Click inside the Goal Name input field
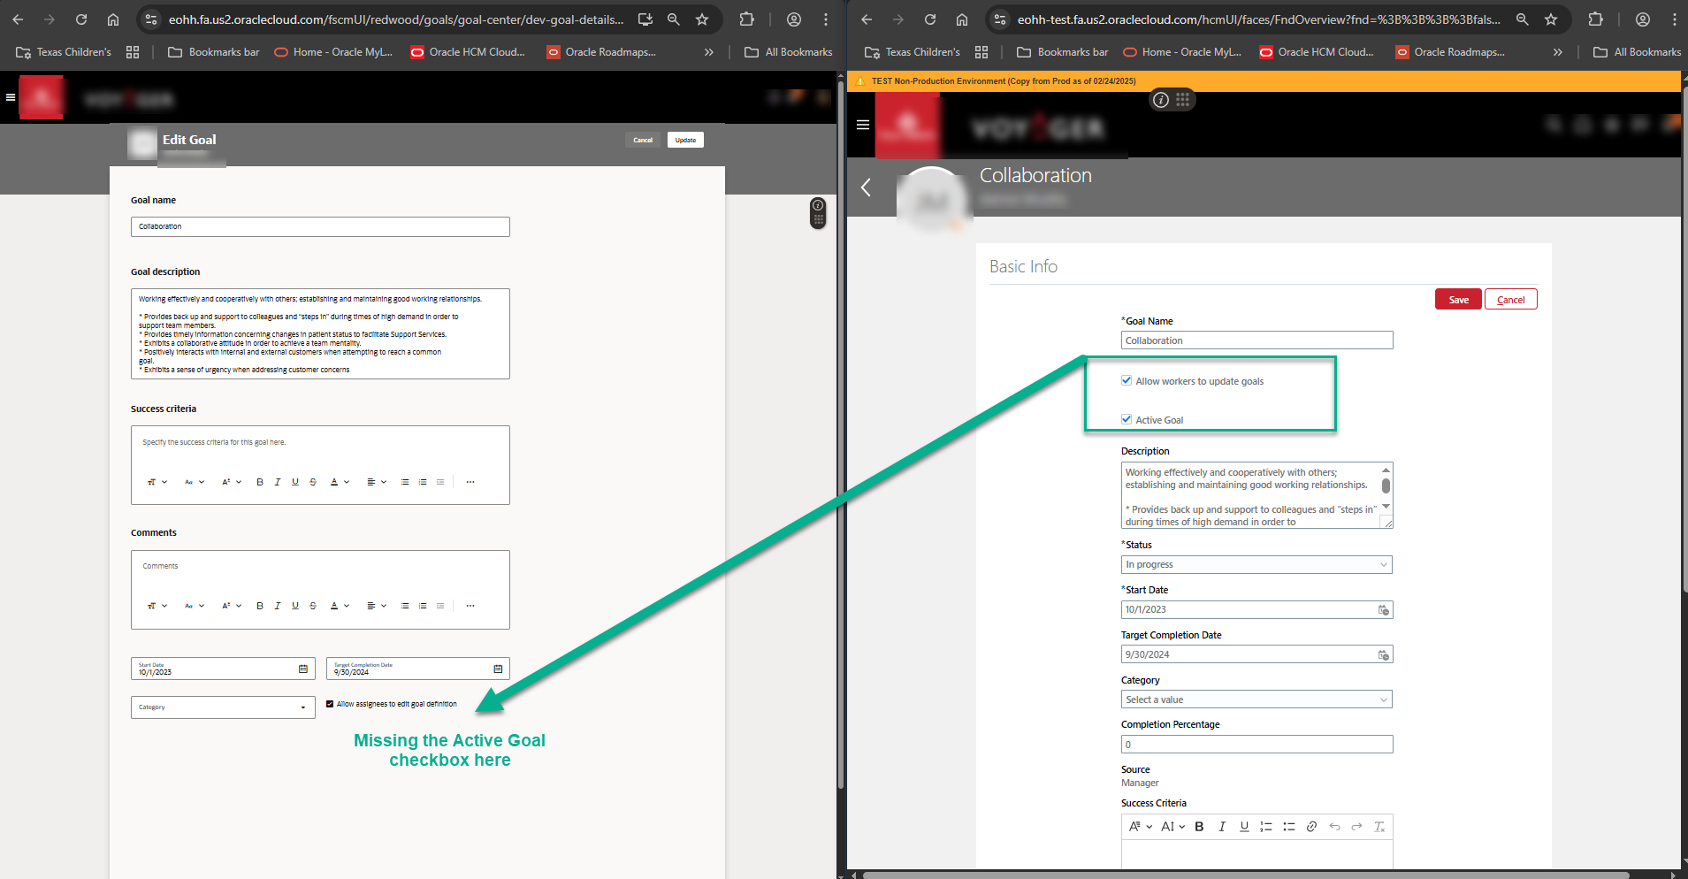This screenshot has height=879, width=1688. click(1256, 340)
